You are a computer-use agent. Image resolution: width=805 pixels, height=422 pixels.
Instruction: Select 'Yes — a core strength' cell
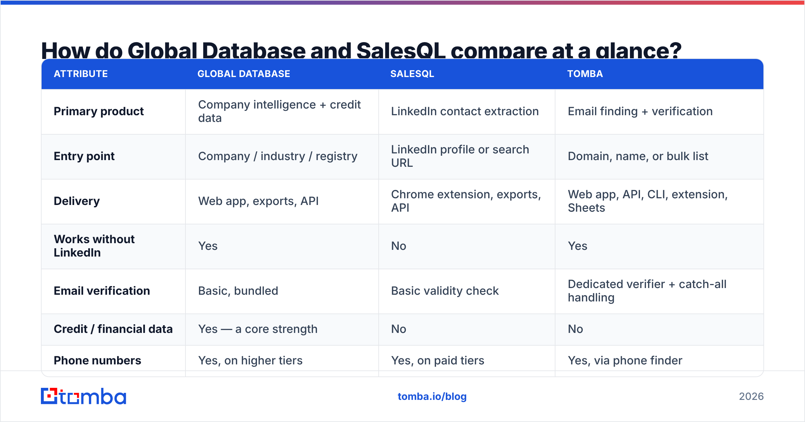pos(258,329)
